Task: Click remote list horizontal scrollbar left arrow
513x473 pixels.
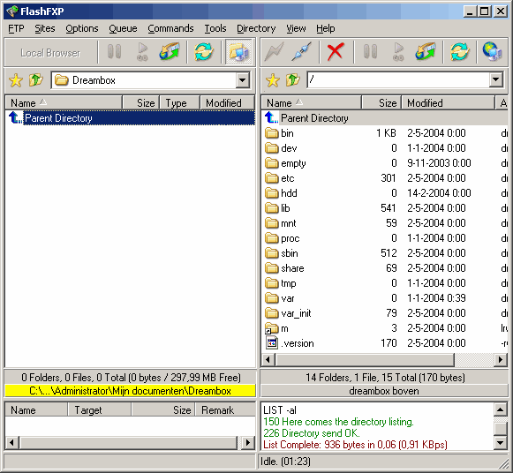Action: pos(268,360)
